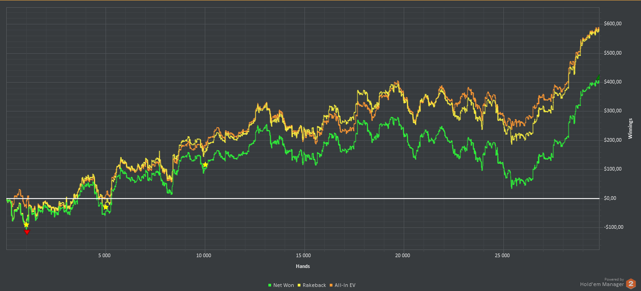This screenshot has height=291, width=641.
Task: Click the Hands axis title
Action: [x=303, y=266]
